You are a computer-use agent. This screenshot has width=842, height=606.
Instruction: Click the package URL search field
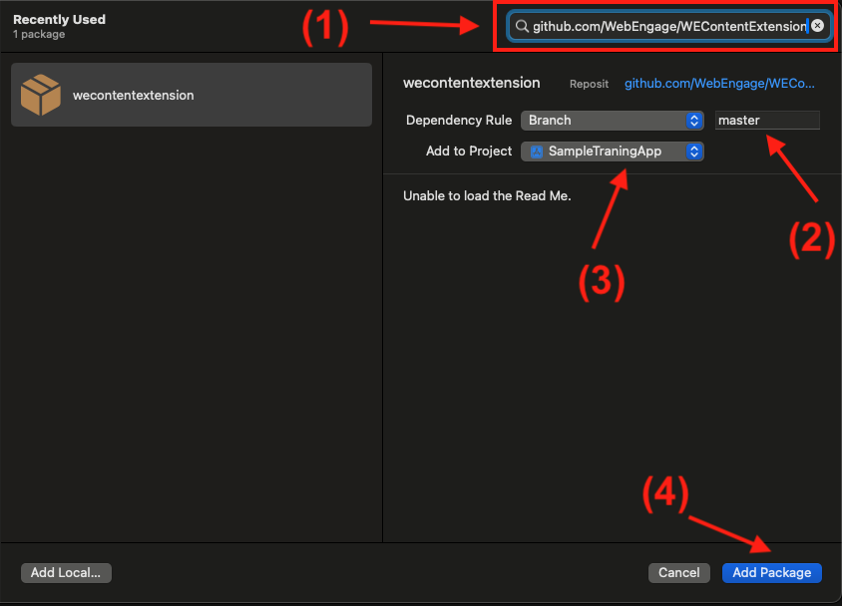pos(669,26)
